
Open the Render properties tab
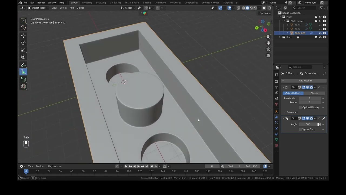276,81
